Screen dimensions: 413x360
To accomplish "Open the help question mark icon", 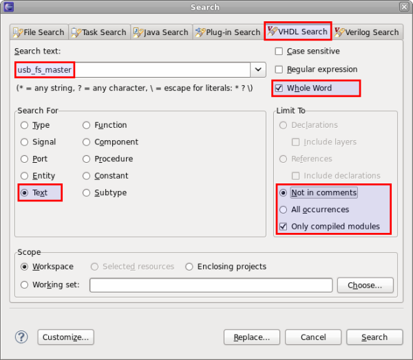I will 21,337.
